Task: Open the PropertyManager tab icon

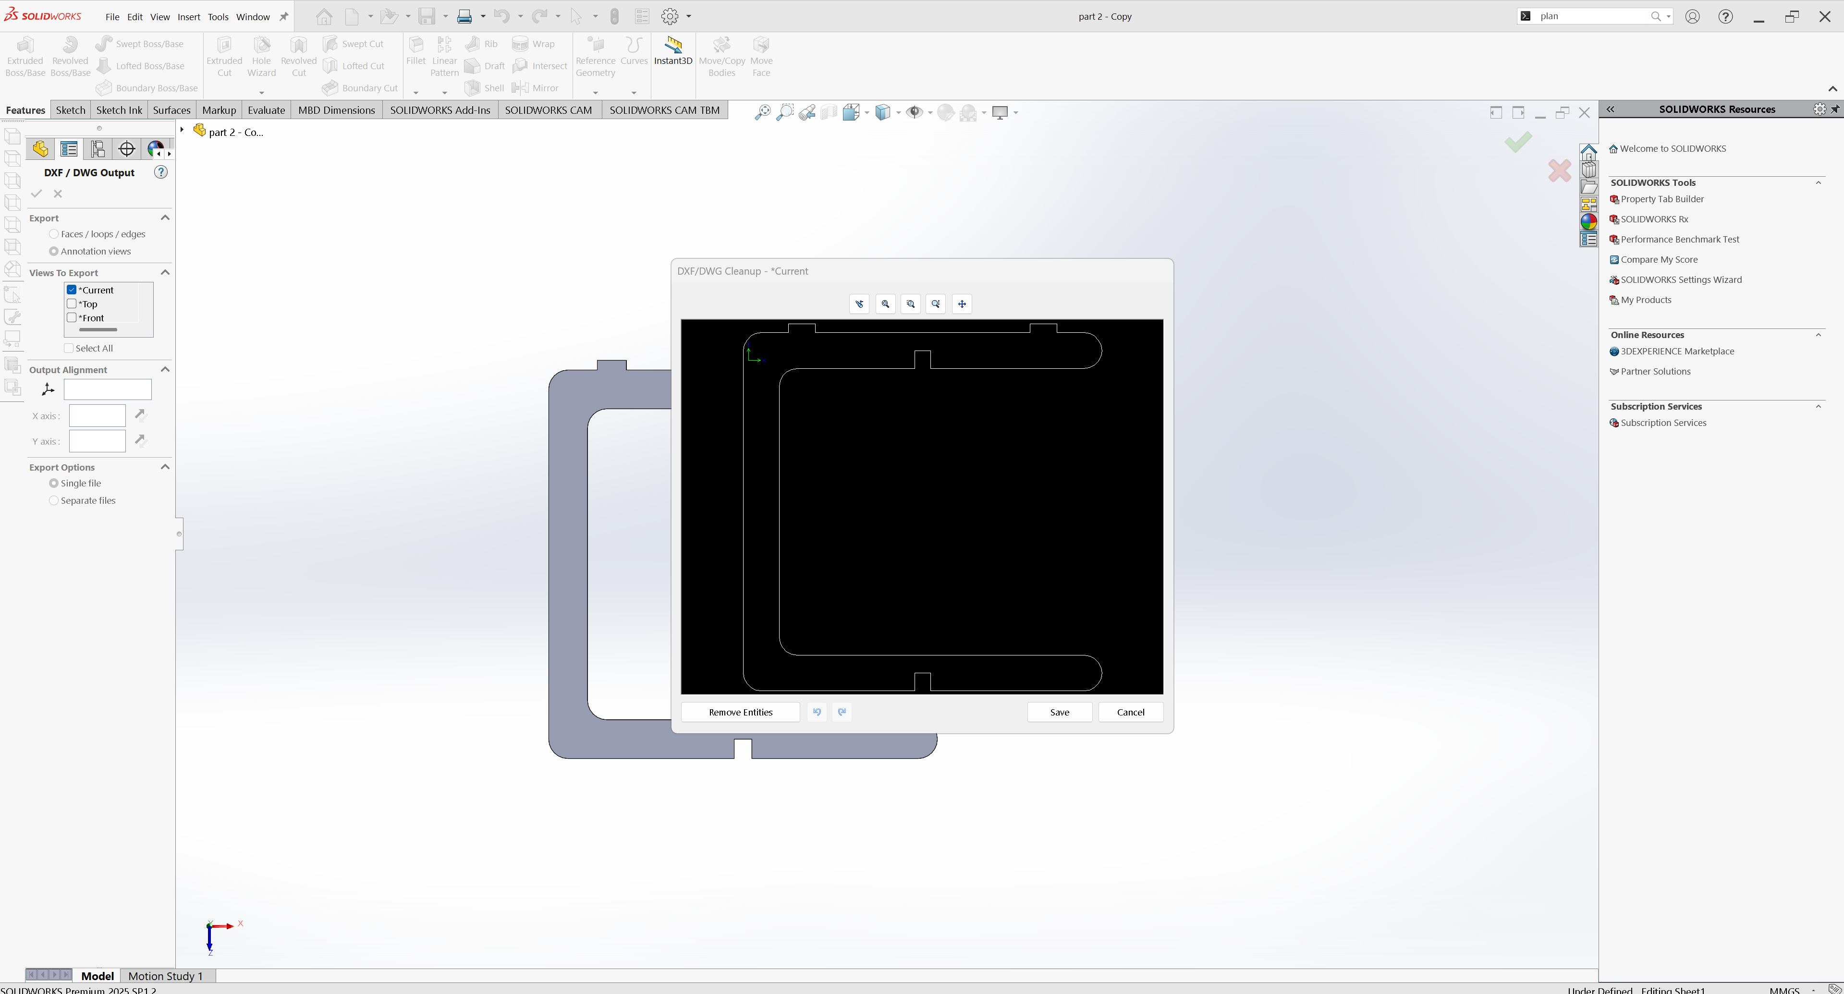Action: pyautogui.click(x=69, y=149)
